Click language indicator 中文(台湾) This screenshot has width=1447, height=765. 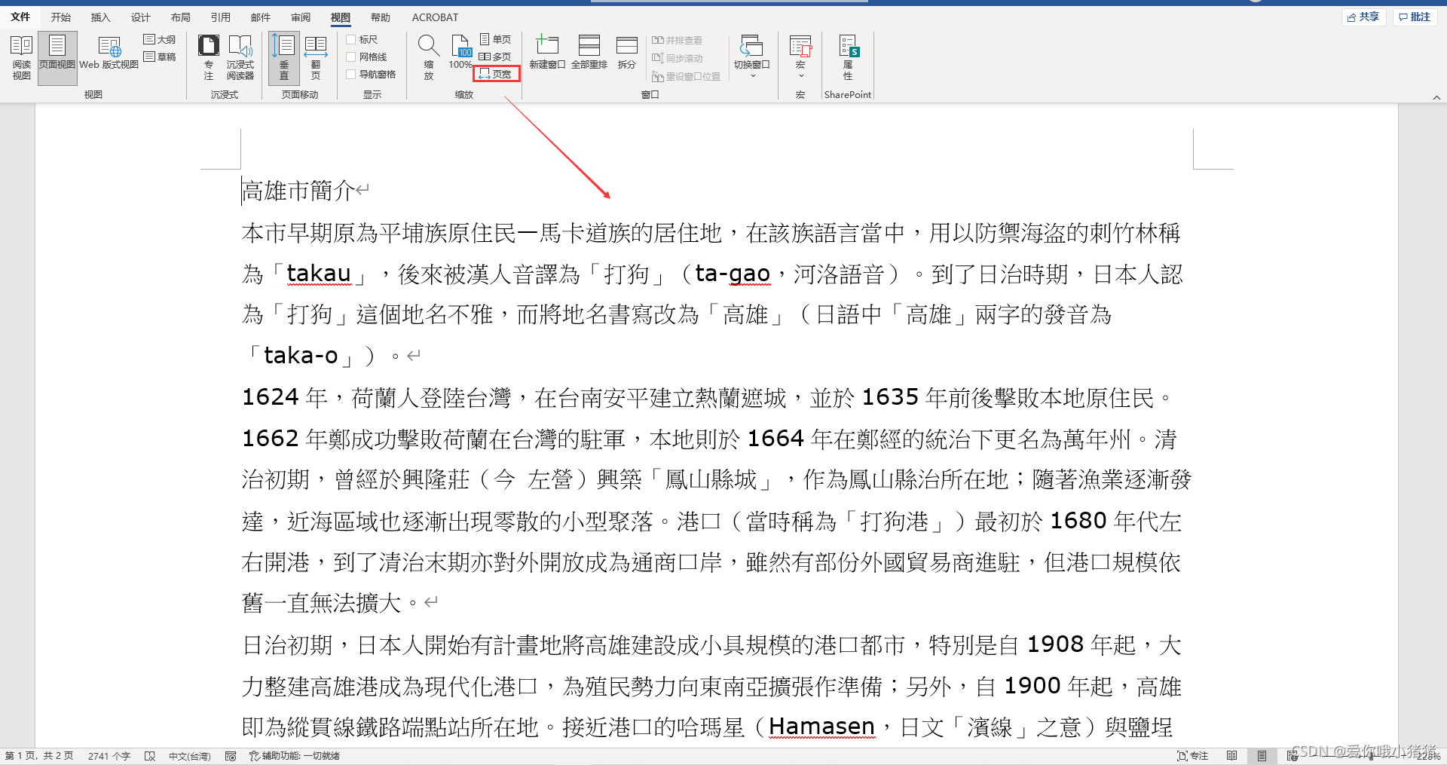click(x=190, y=756)
